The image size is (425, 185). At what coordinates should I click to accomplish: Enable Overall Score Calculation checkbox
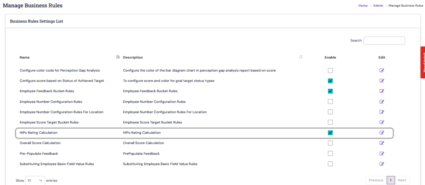(x=330, y=143)
